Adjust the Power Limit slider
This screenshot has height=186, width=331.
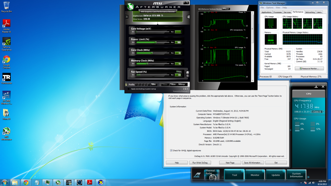click(x=156, y=42)
